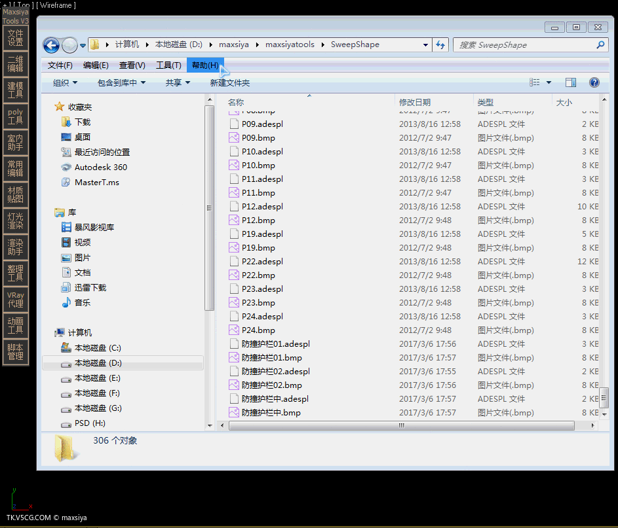Screen dimensions: 618x528
Task: Open the 文件(F) menu
Action: pyautogui.click(x=60, y=65)
